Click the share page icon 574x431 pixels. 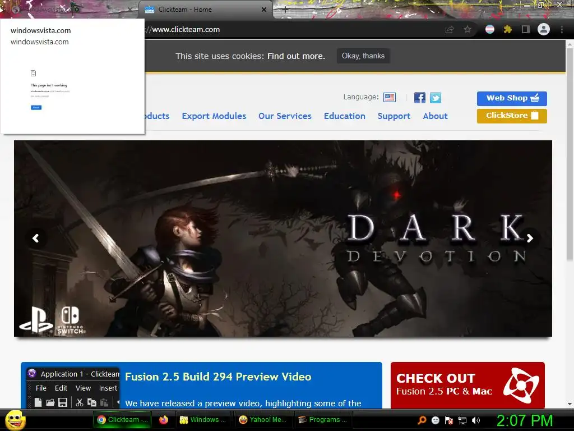[449, 30]
